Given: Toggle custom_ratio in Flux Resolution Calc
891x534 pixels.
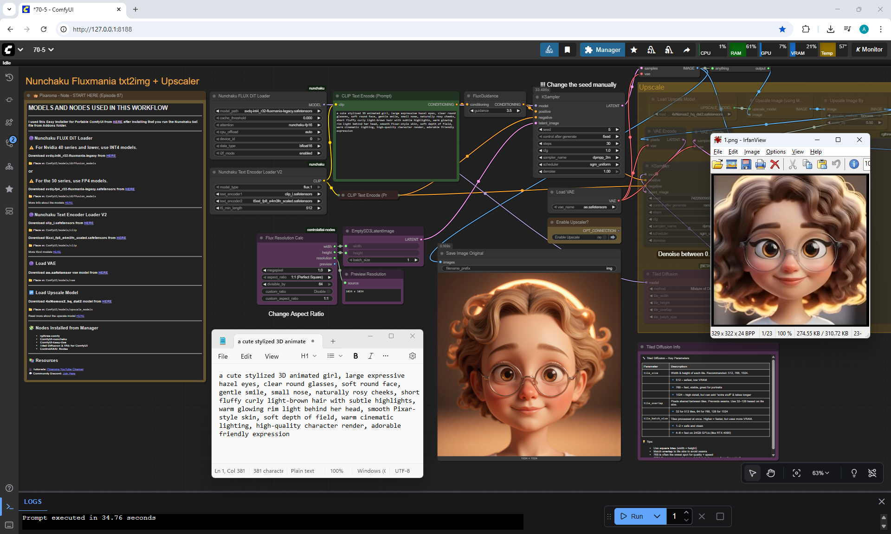Looking at the screenshot, I should pyautogui.click(x=329, y=292).
